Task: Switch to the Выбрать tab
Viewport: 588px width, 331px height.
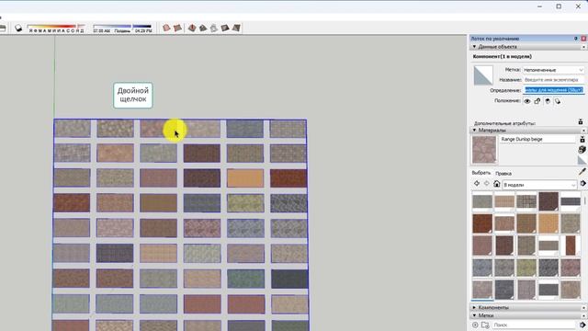Action: [481, 173]
